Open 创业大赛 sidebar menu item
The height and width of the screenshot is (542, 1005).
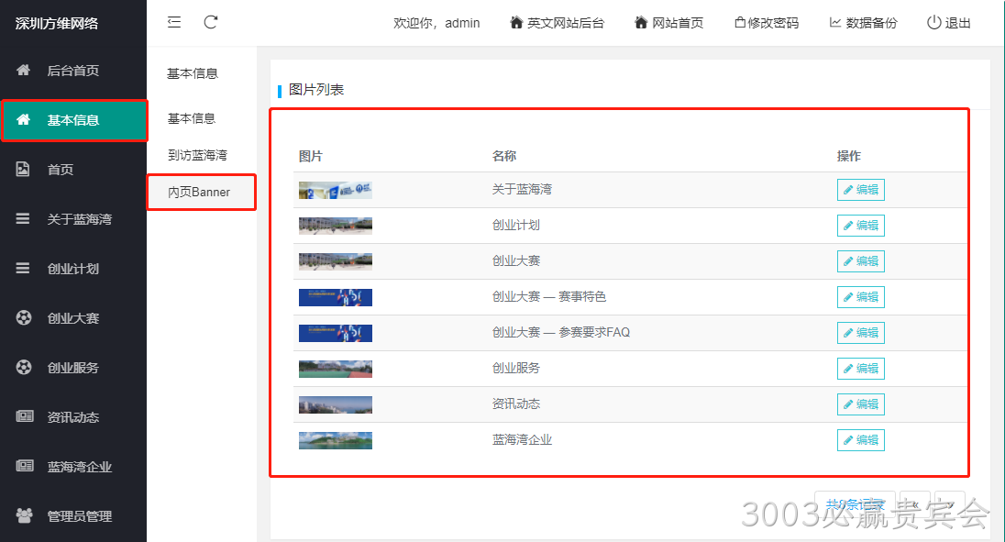point(73,317)
